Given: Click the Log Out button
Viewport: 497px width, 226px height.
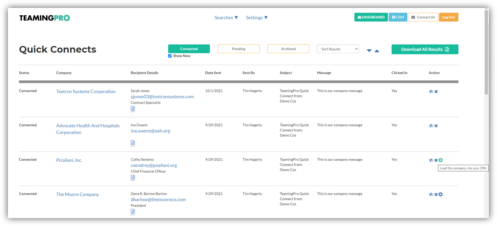Looking at the screenshot, I should [x=448, y=17].
